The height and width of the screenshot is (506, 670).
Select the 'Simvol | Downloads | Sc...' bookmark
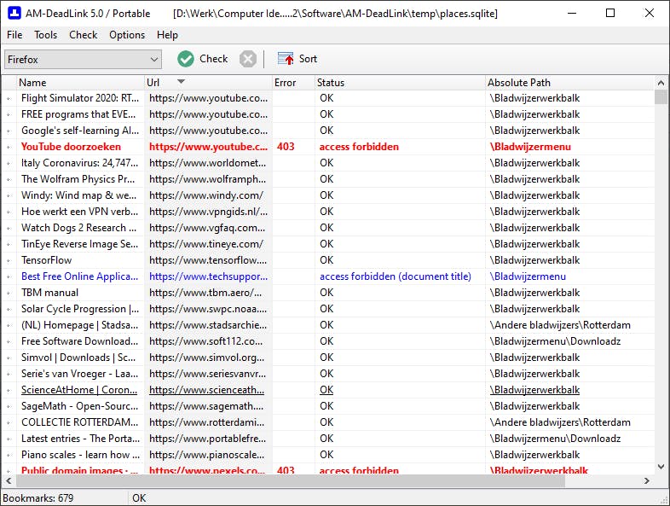78,358
